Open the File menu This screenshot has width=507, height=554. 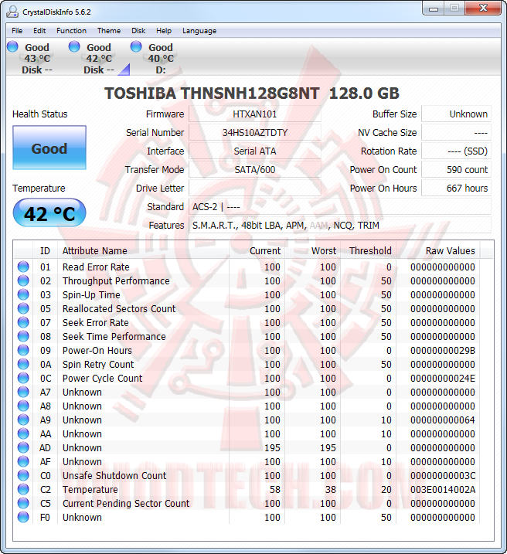coord(17,31)
